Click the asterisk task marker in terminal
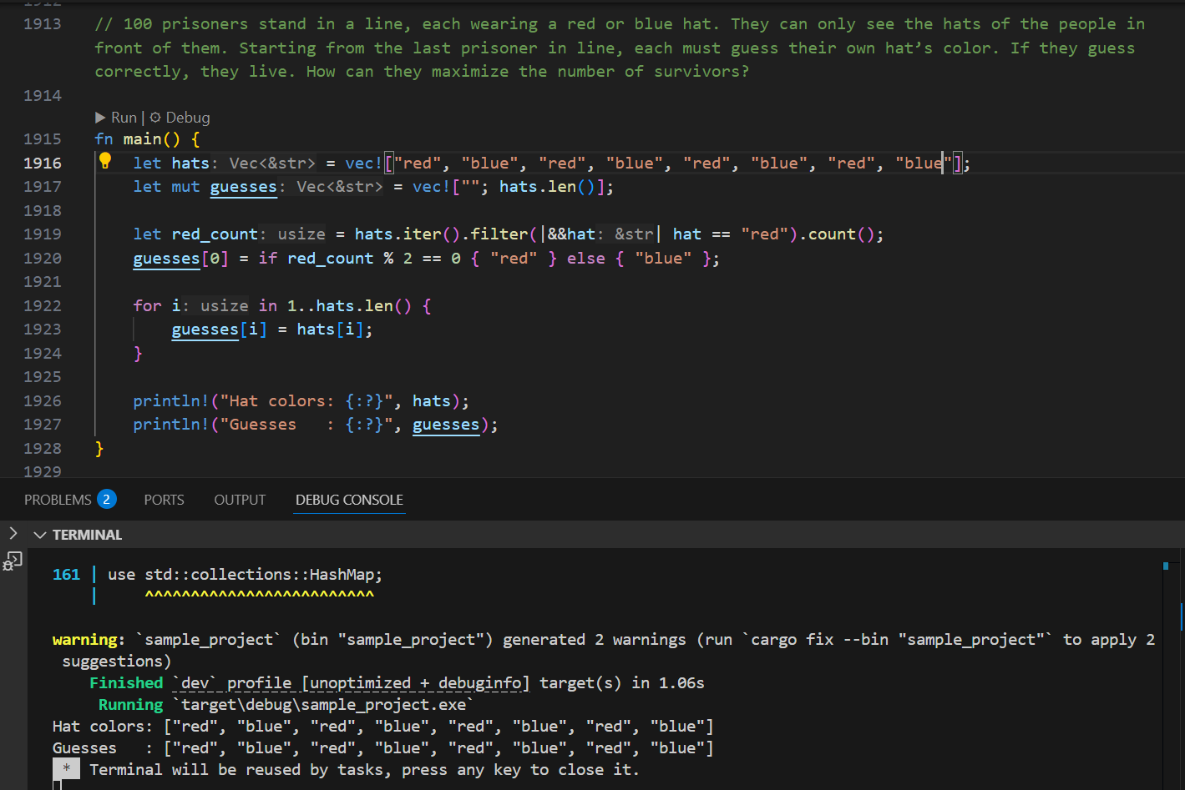 click(66, 769)
